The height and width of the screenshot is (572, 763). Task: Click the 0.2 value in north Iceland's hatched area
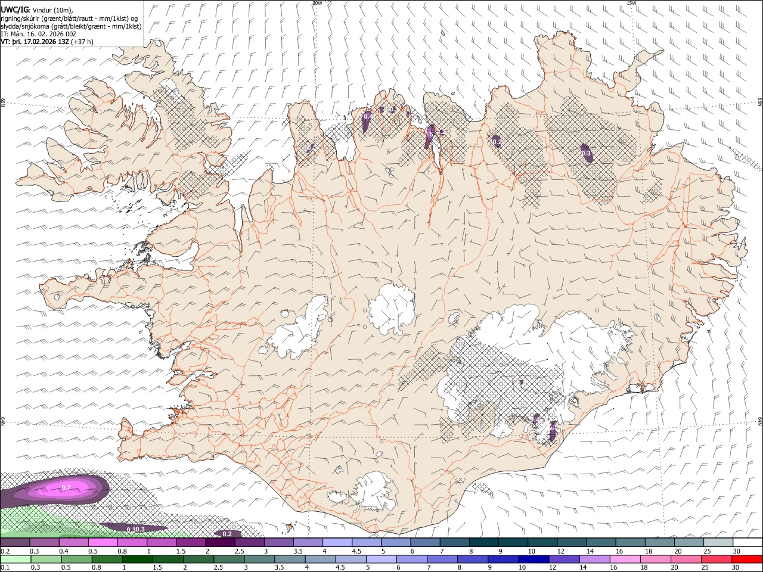click(x=496, y=142)
